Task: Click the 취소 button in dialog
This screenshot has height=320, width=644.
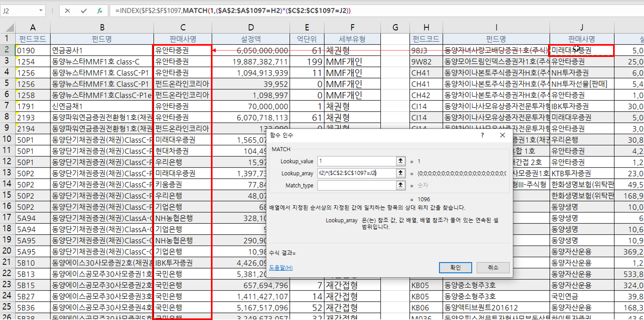Action: click(x=493, y=267)
